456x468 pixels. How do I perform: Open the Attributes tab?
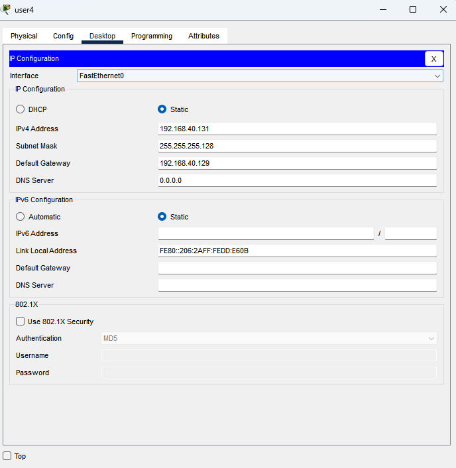(x=203, y=36)
